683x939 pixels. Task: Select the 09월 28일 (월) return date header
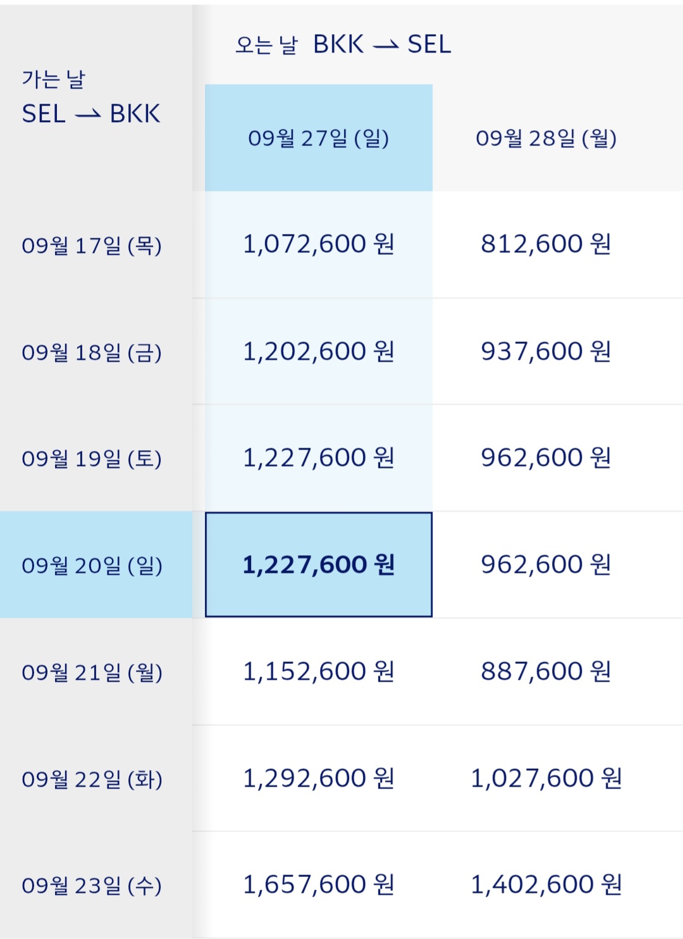[546, 138]
